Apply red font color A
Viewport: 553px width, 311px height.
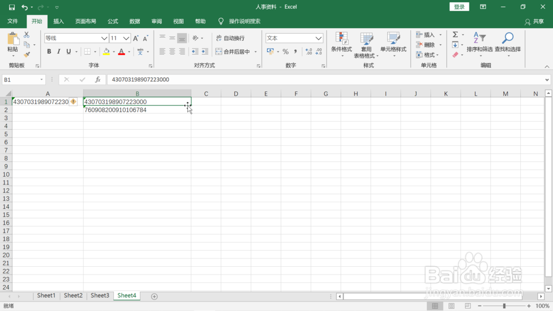pyautogui.click(x=122, y=52)
